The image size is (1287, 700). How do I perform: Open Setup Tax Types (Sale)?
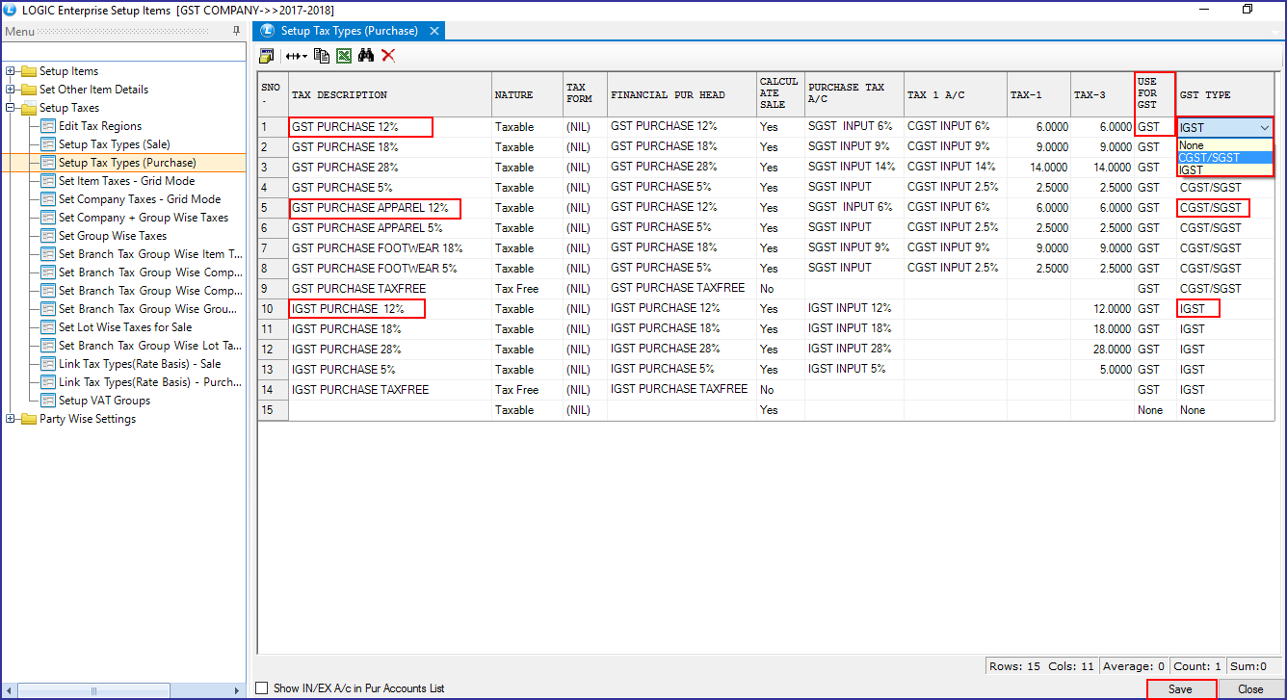click(114, 144)
